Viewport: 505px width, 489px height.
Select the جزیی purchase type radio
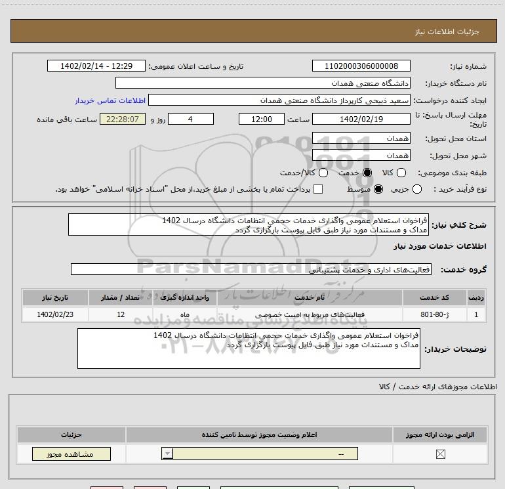417,189
